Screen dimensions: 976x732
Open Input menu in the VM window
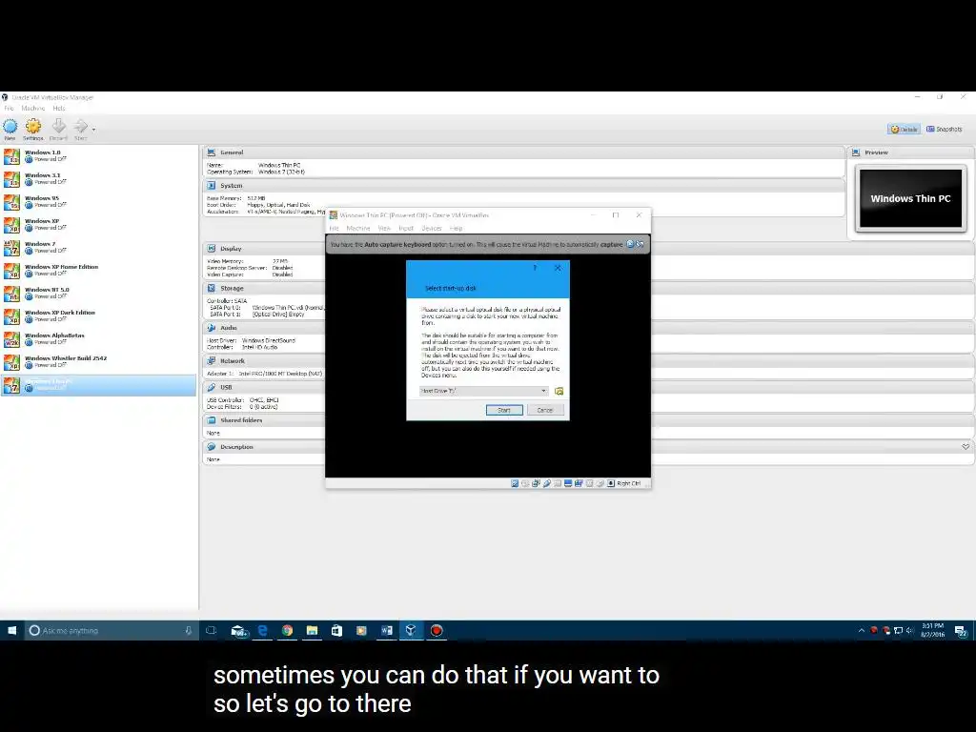(x=406, y=229)
